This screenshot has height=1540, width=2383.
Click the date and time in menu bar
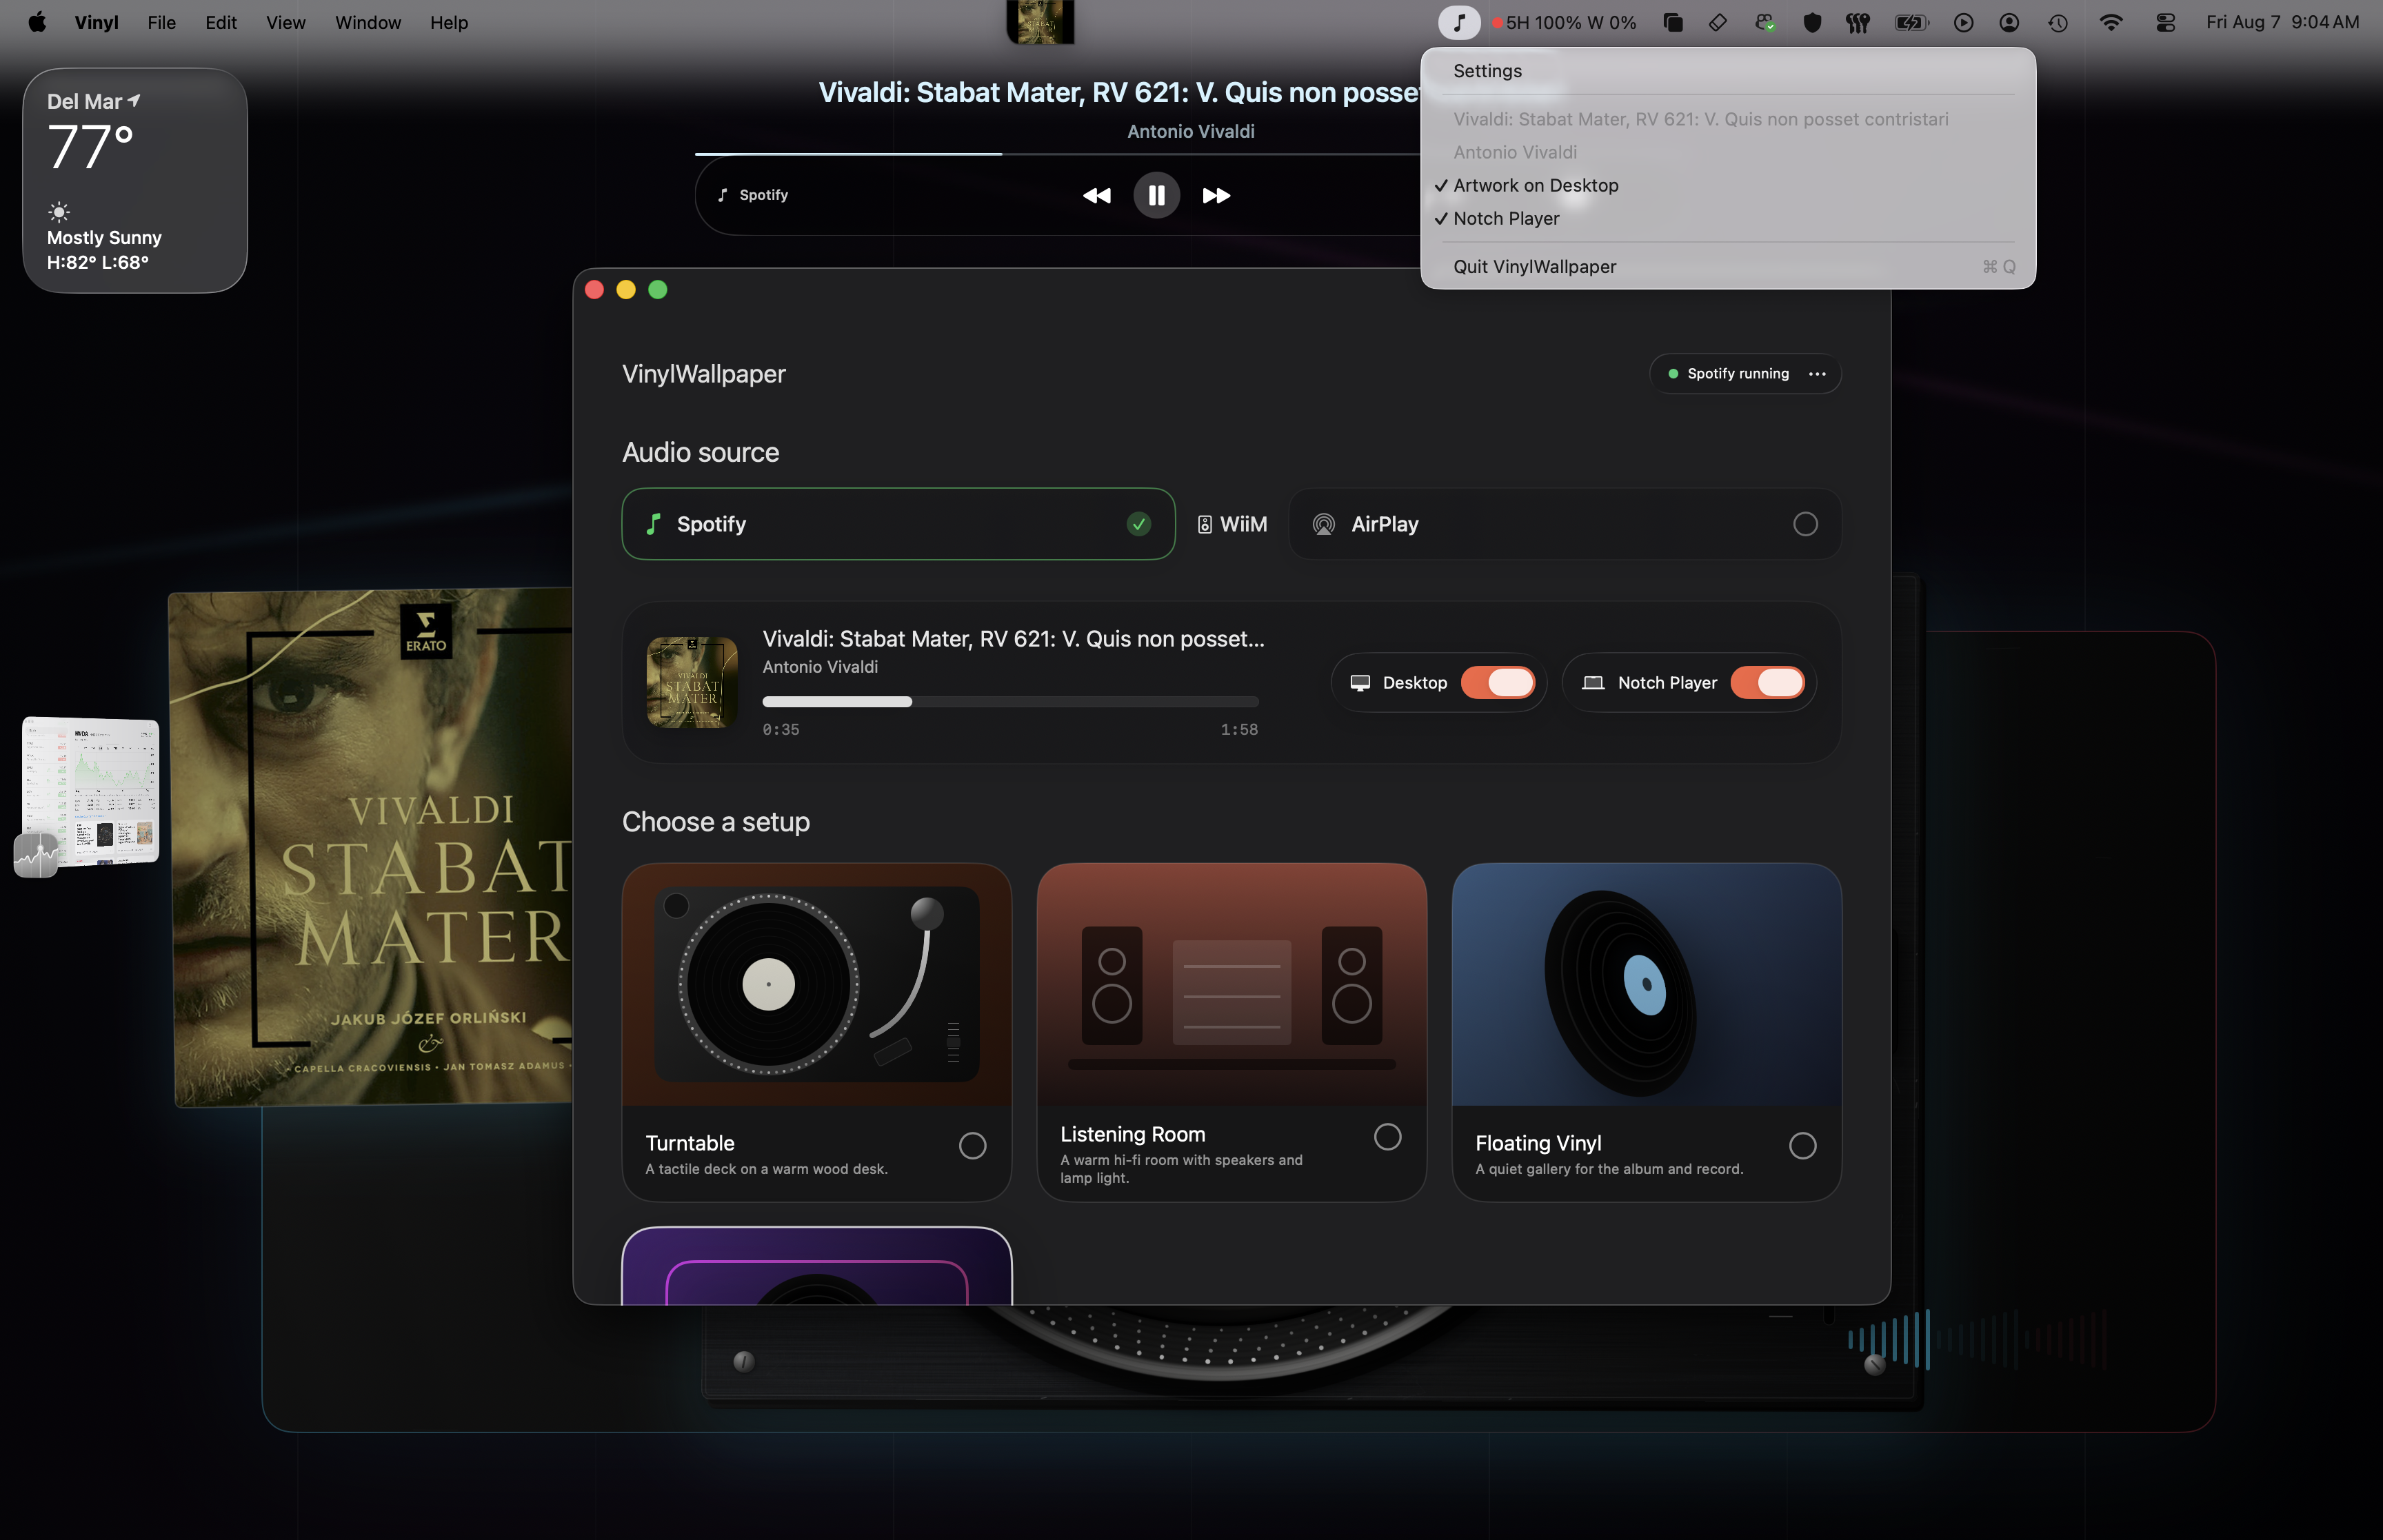(2282, 22)
